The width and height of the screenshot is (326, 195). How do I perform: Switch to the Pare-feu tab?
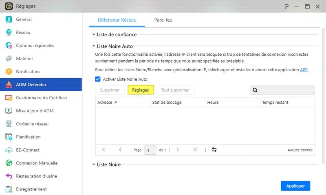click(x=163, y=20)
